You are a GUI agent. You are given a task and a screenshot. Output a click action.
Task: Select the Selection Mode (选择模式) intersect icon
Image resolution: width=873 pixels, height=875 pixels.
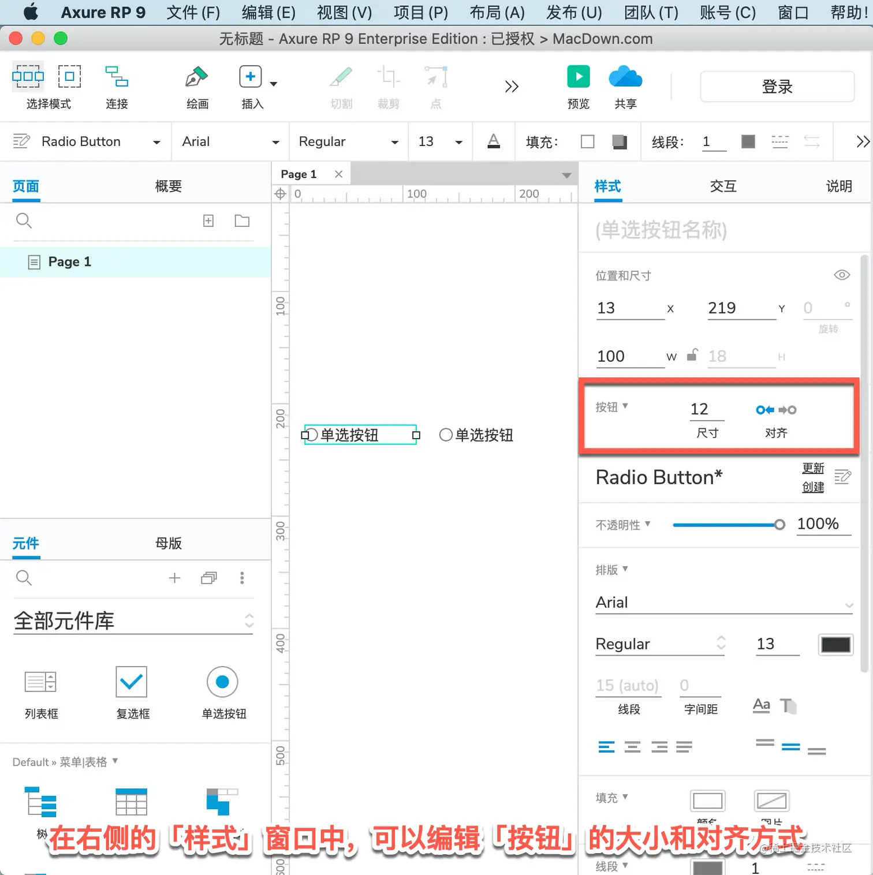pyautogui.click(x=28, y=76)
